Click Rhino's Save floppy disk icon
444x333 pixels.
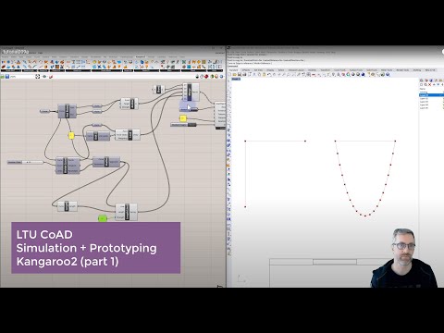[240, 74]
